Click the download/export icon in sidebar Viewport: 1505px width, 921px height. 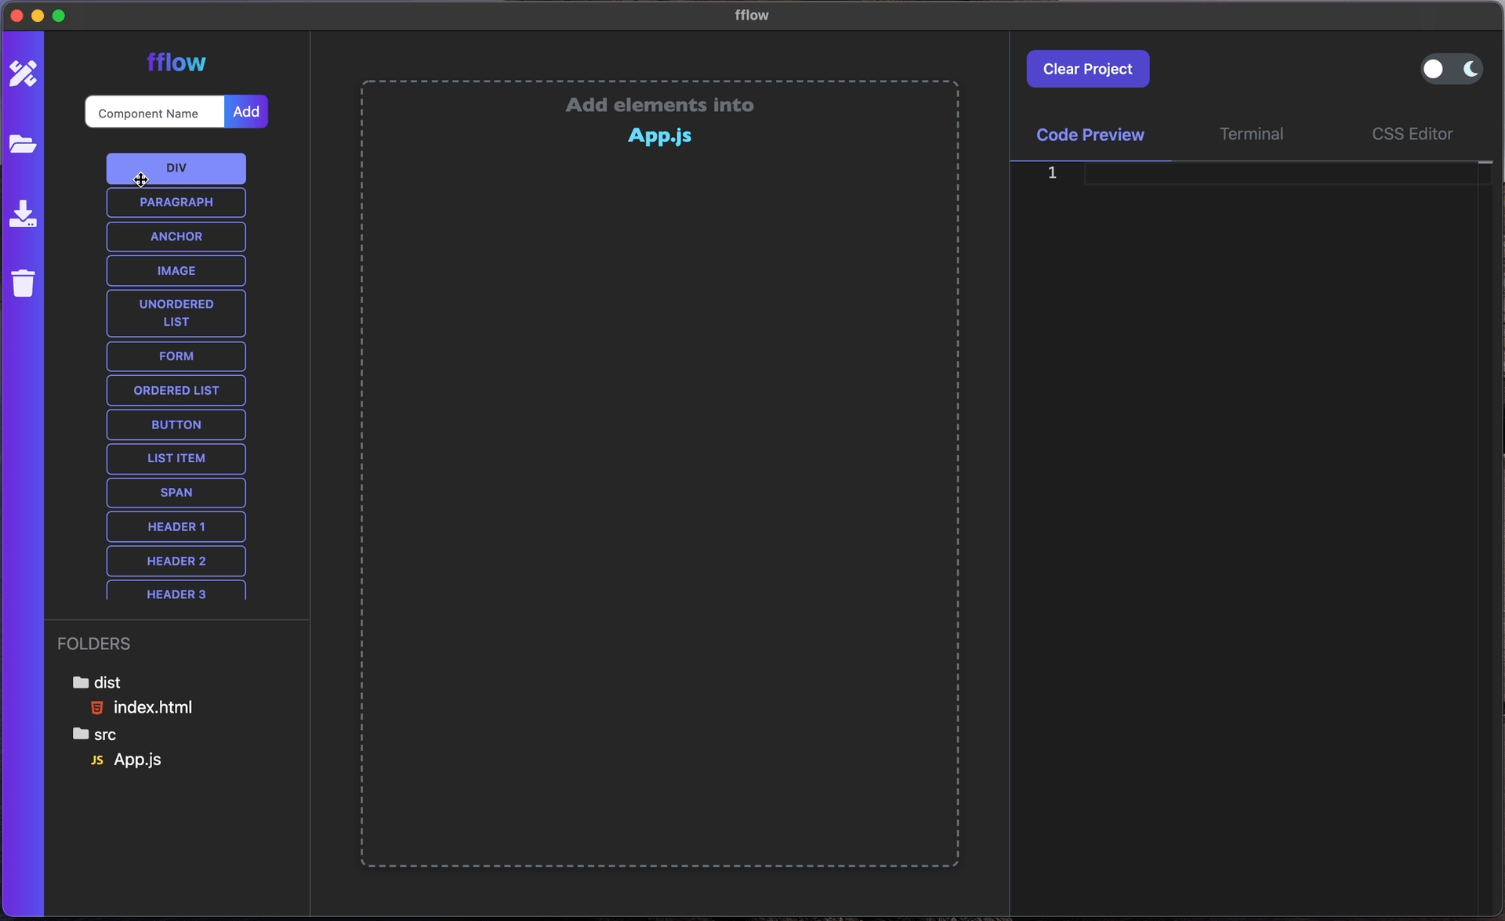click(x=23, y=214)
